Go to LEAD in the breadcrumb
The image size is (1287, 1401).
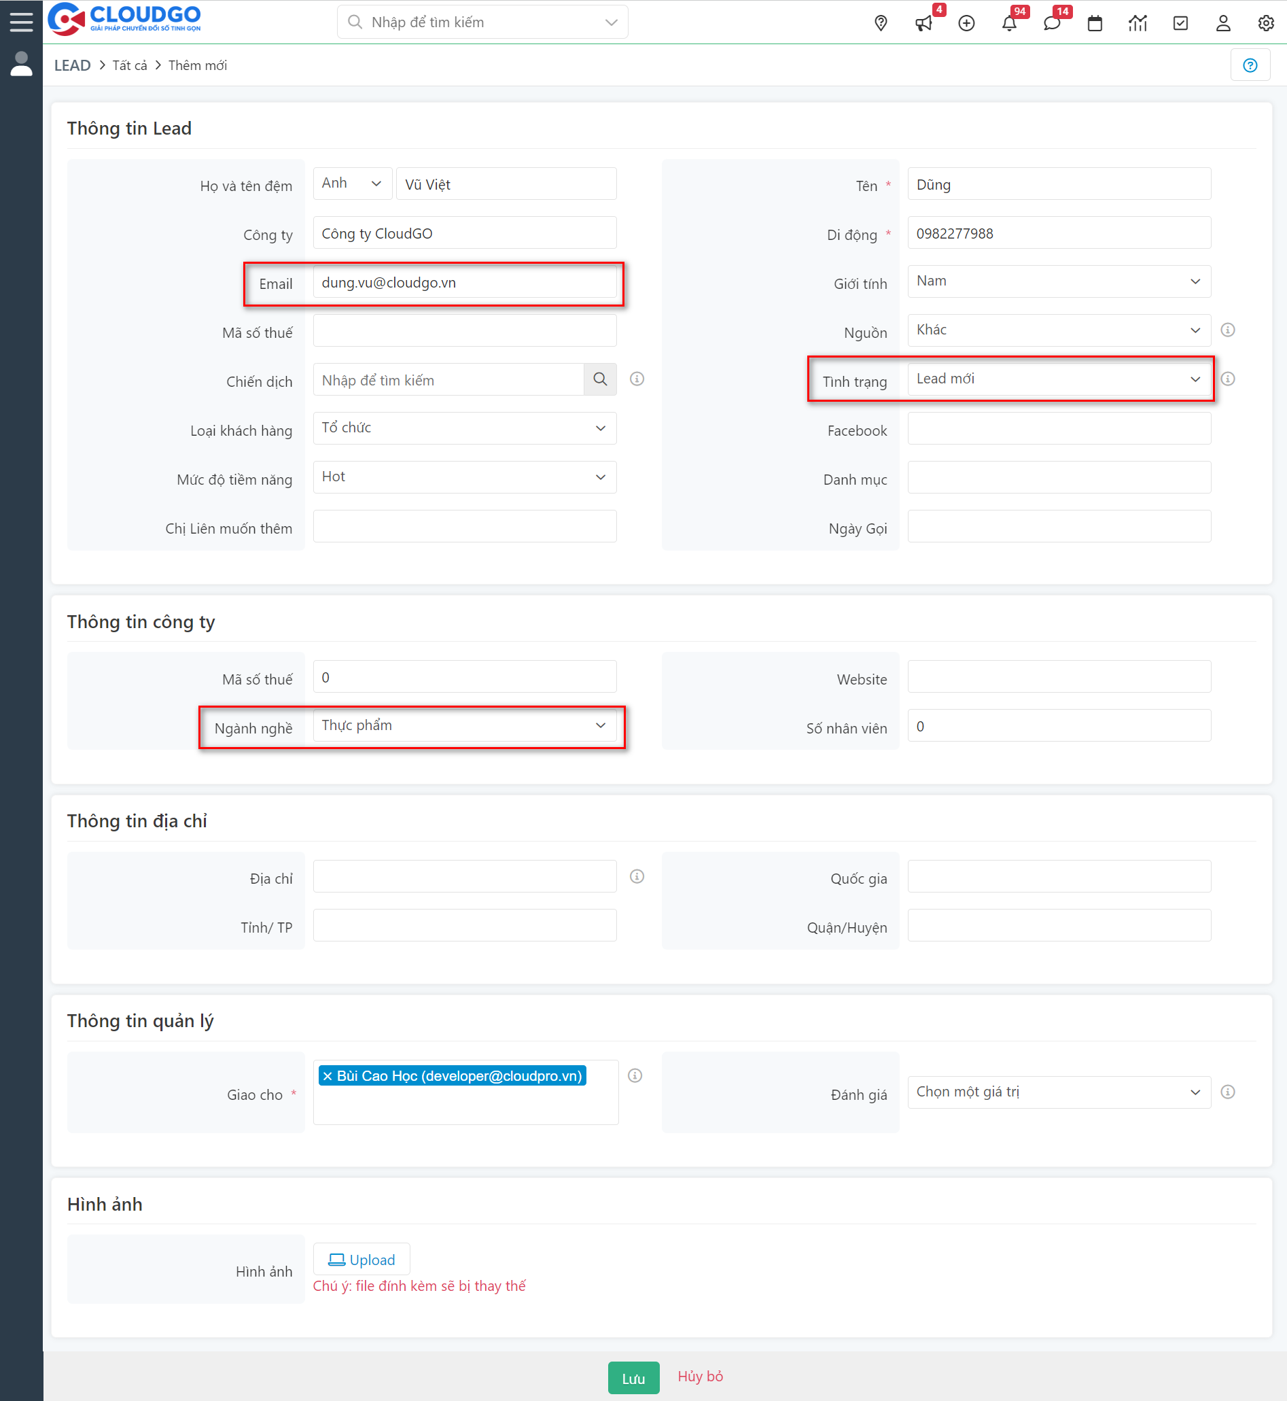[73, 65]
